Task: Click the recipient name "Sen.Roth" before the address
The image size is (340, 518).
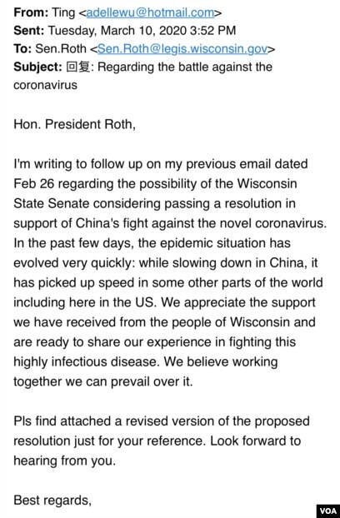Action: pyautogui.click(x=61, y=49)
